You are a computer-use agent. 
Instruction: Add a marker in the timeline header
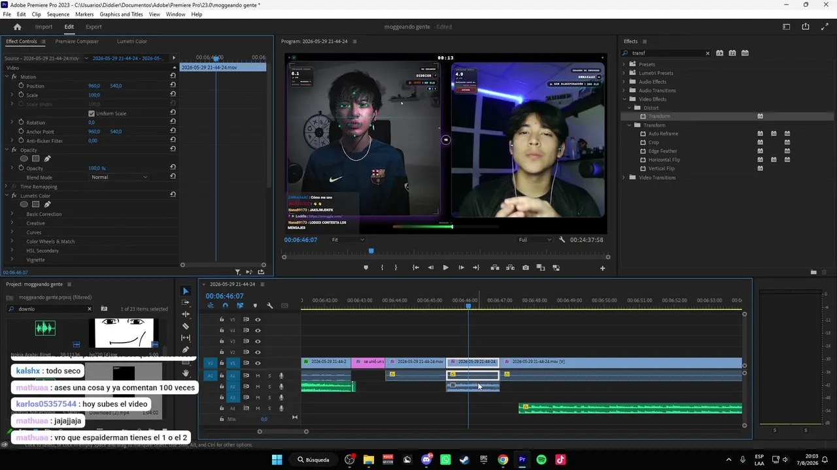coord(255,305)
